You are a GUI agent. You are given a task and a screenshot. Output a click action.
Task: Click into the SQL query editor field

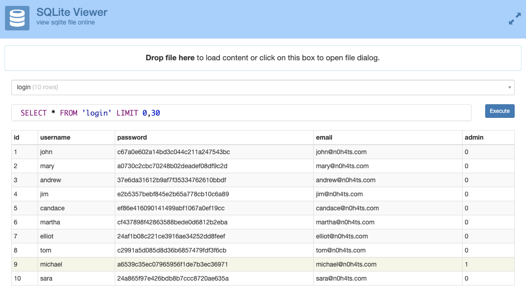tap(241, 113)
